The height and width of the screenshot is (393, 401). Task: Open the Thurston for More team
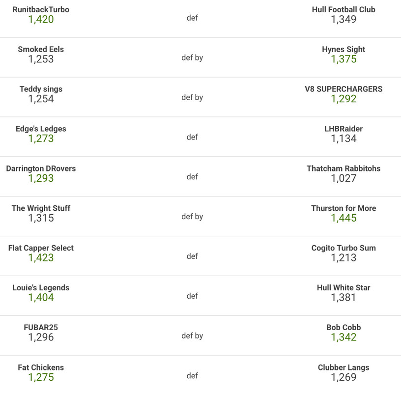344,208
